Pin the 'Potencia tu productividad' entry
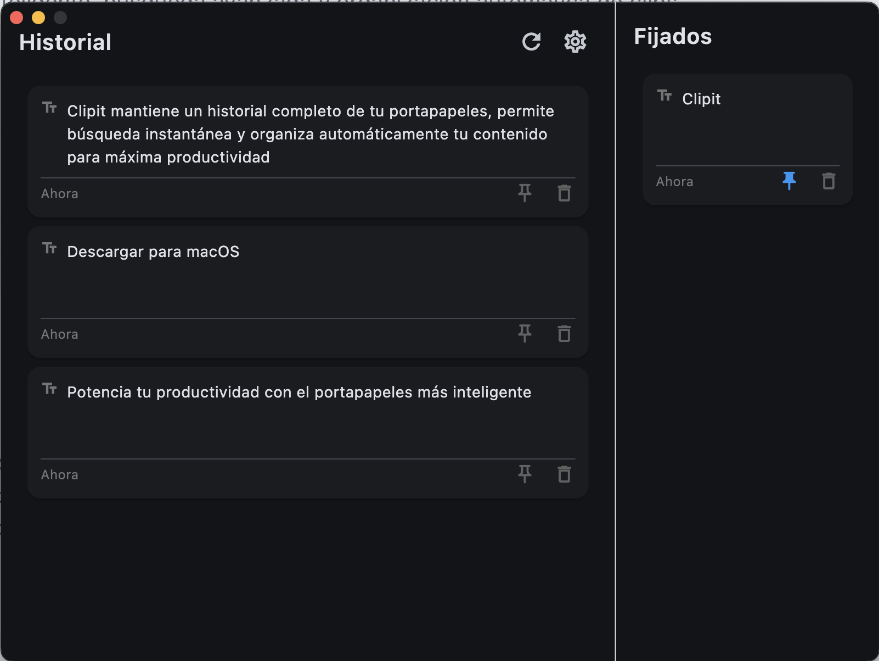Image resolution: width=879 pixels, height=661 pixels. click(525, 474)
